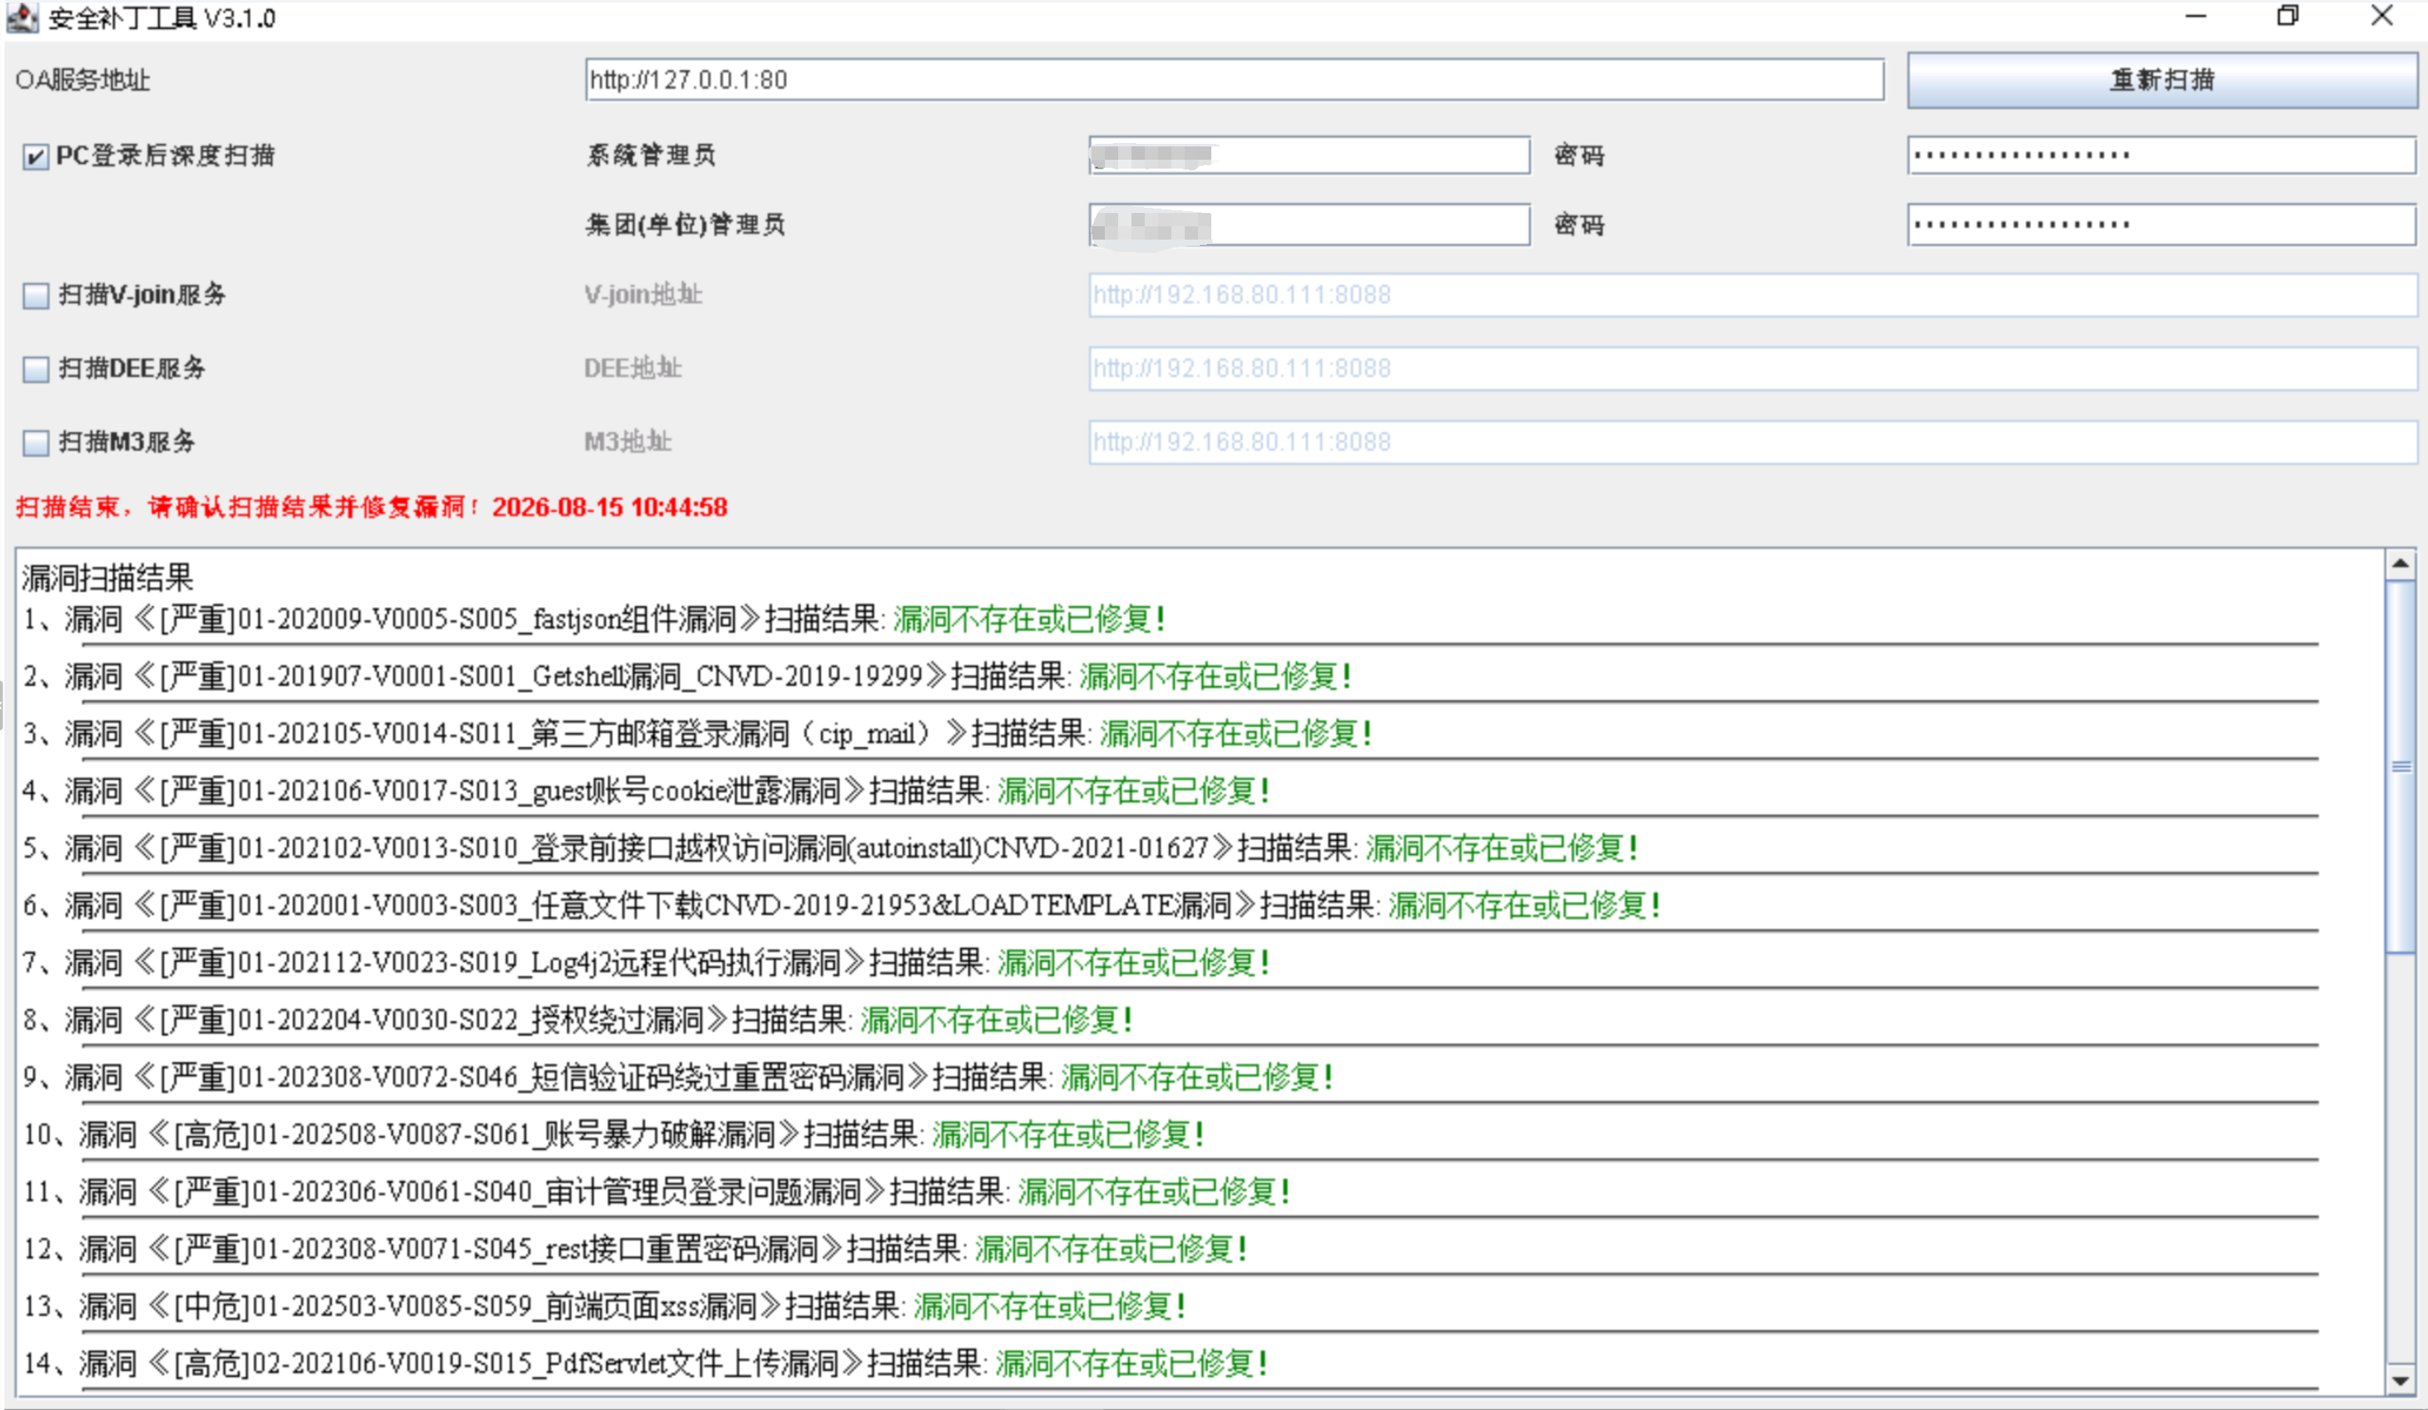Click the 重新扫描 button

[x=2161, y=80]
